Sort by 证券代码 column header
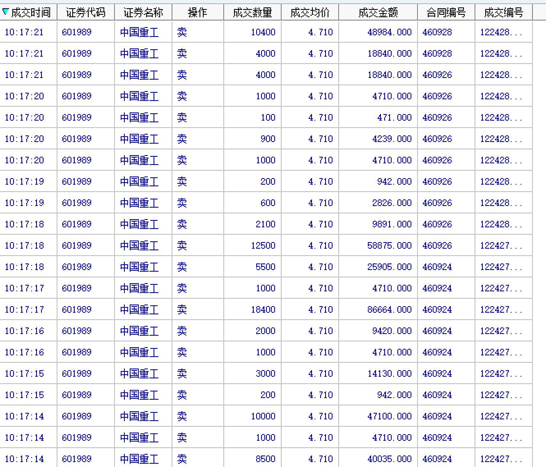 tap(86, 13)
